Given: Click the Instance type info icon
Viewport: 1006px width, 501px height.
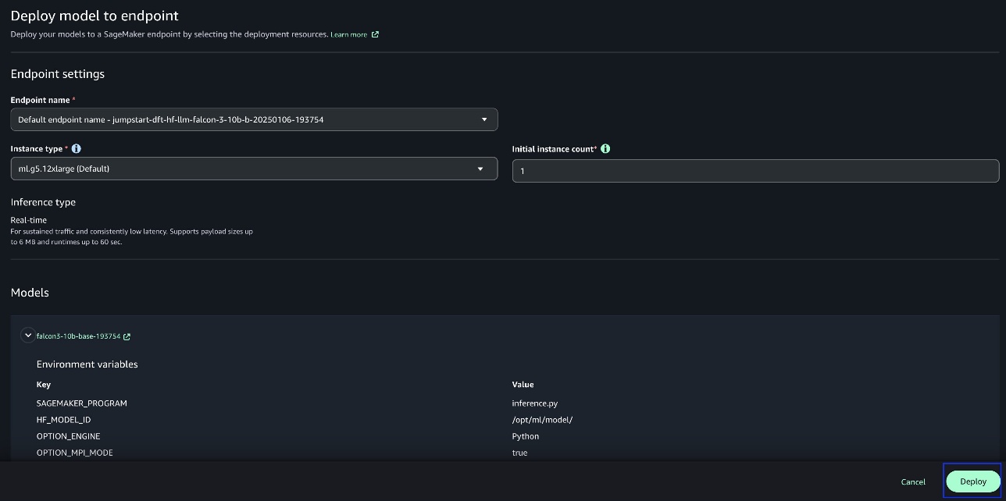Looking at the screenshot, I should pos(76,148).
